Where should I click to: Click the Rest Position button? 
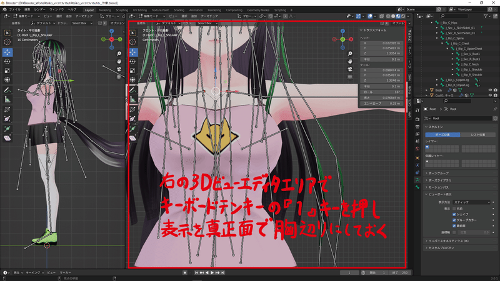pos(477,135)
